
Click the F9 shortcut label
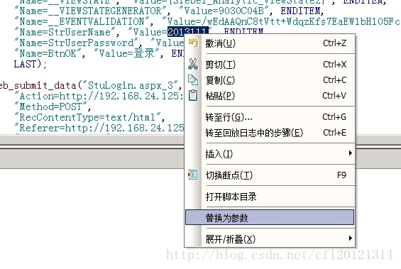click(x=341, y=175)
